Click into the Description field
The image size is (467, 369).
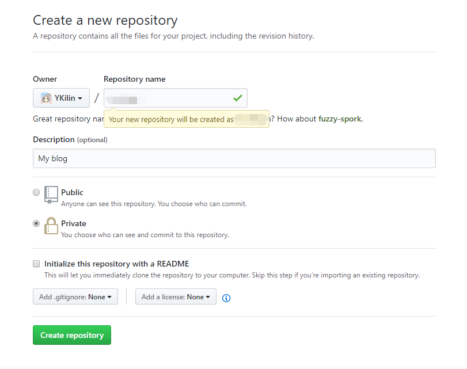click(234, 158)
